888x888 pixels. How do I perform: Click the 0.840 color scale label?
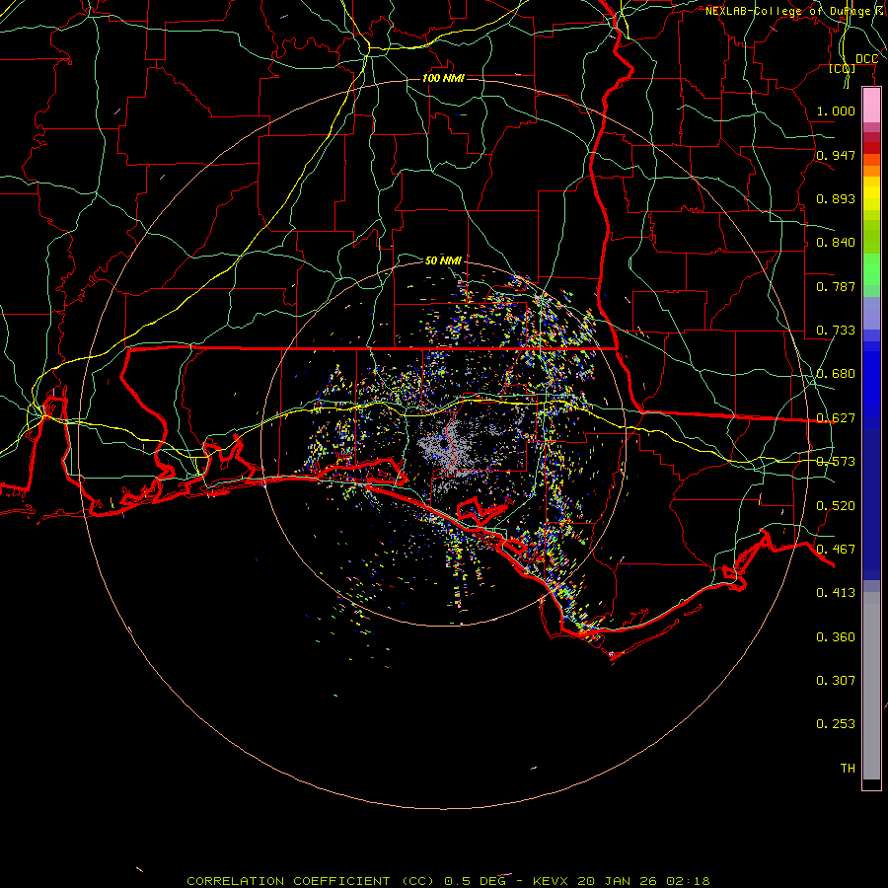click(x=836, y=242)
